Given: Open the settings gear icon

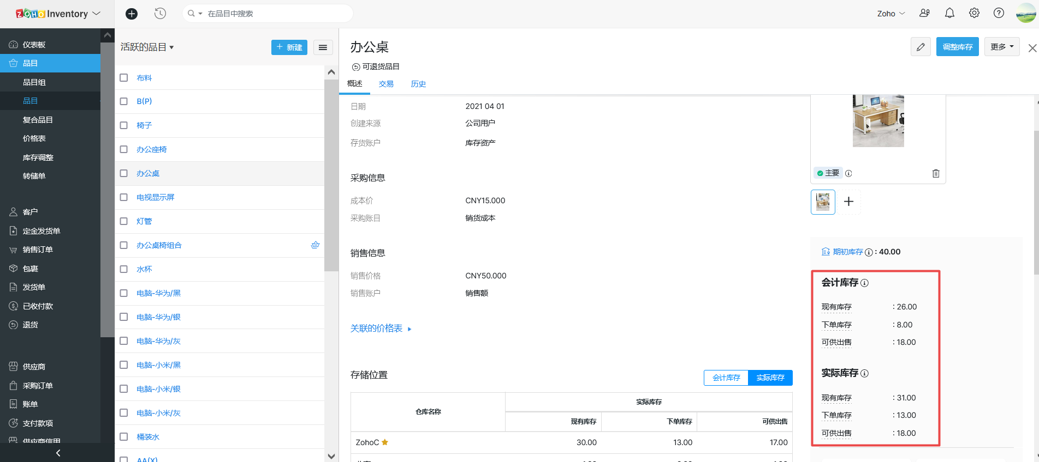Looking at the screenshot, I should (x=974, y=13).
